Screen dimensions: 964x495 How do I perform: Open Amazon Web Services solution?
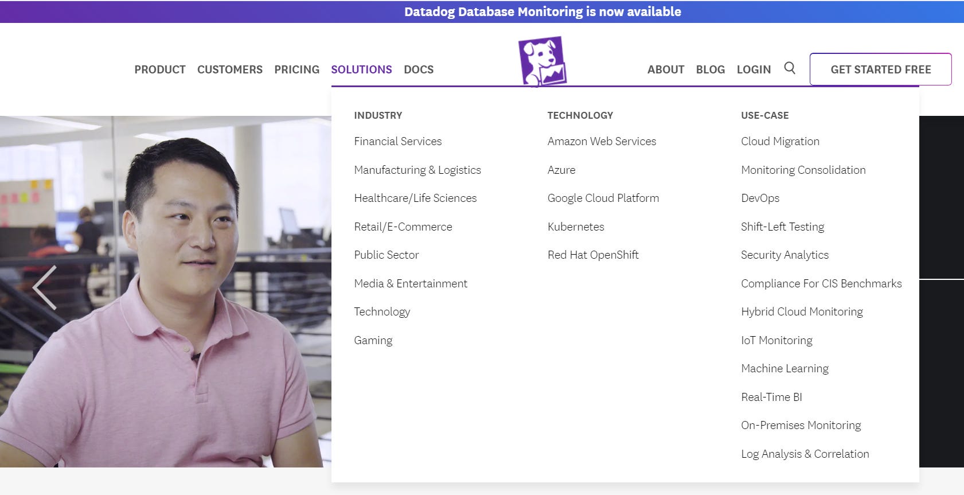(x=602, y=141)
